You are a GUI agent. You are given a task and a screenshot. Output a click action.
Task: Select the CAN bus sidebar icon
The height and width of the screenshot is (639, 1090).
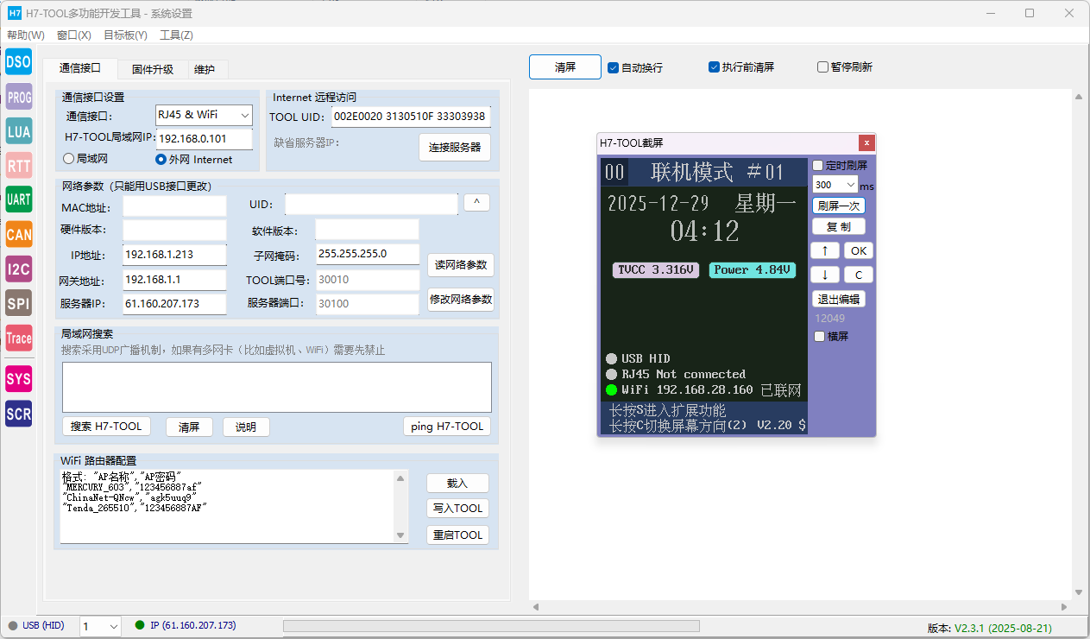click(18, 234)
